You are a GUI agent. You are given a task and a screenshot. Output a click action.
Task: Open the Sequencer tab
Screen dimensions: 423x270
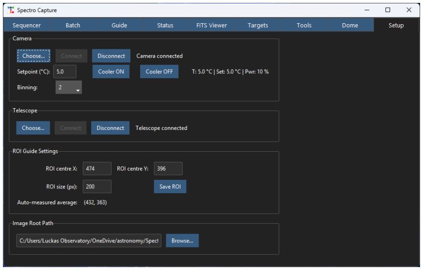[x=27, y=25]
